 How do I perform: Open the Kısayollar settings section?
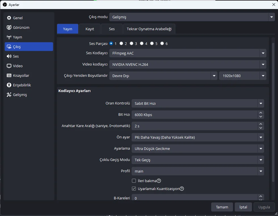[29, 75]
